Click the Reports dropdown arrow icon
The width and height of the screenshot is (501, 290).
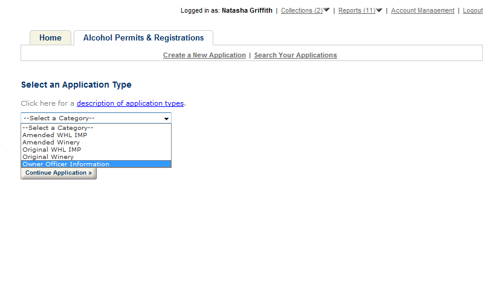tap(379, 10)
